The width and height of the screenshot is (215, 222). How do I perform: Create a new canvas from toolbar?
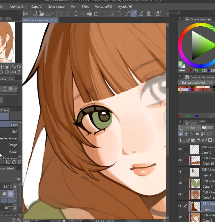tap(35, 14)
